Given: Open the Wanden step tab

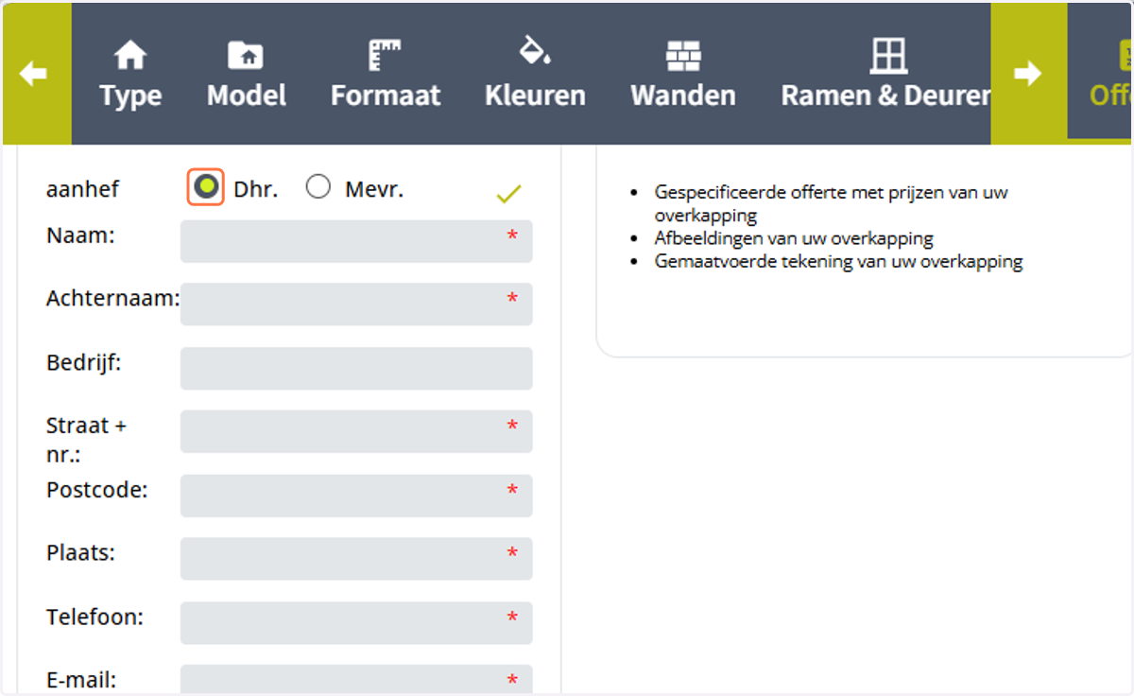Looking at the screenshot, I should pyautogui.click(x=683, y=76).
